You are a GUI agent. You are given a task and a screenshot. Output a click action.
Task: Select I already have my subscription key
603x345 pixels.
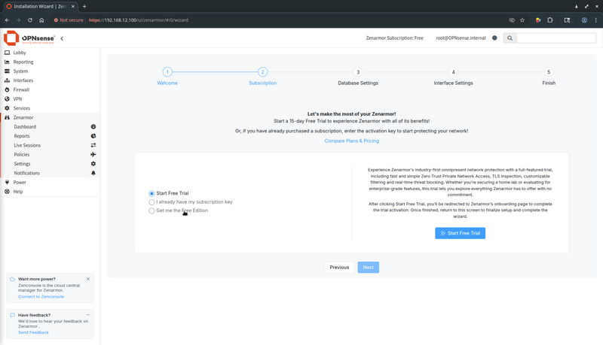pyautogui.click(x=152, y=202)
